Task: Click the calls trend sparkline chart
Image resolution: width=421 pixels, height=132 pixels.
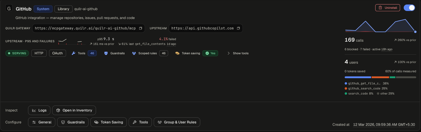Action: click(x=381, y=26)
